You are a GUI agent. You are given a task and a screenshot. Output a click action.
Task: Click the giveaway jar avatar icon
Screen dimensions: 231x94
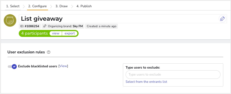(10, 20)
